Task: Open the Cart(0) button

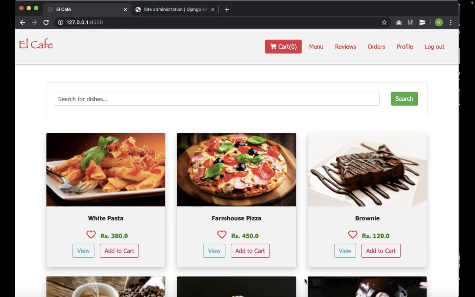Action: (283, 47)
